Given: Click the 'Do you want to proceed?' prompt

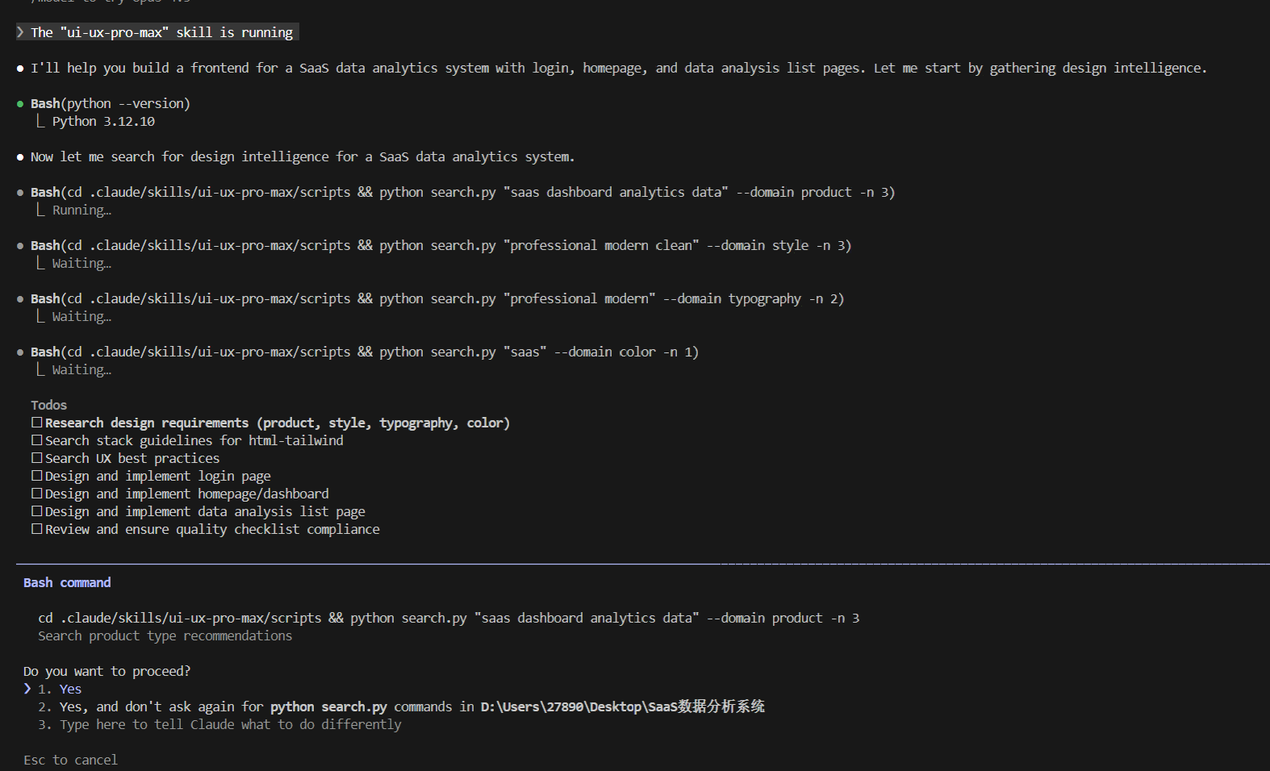Looking at the screenshot, I should click(107, 671).
